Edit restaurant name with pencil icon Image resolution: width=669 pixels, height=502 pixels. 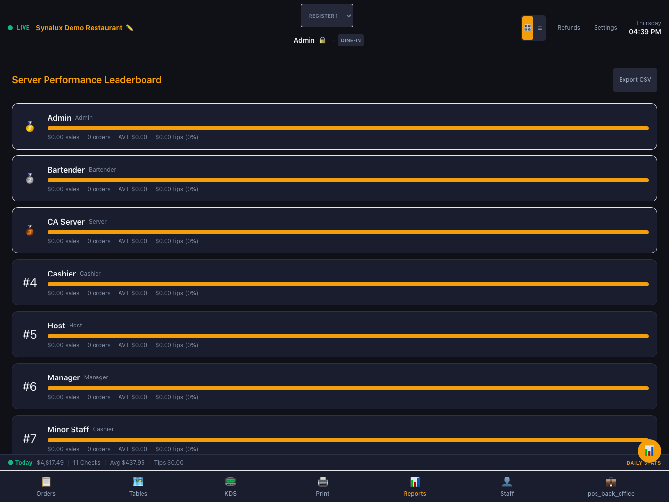coord(129,28)
